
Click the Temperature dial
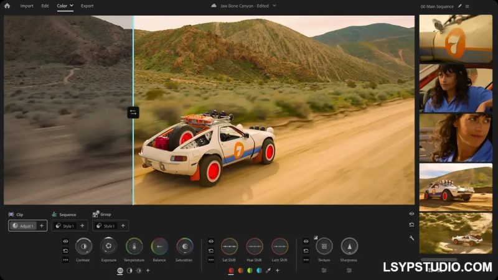(x=134, y=246)
